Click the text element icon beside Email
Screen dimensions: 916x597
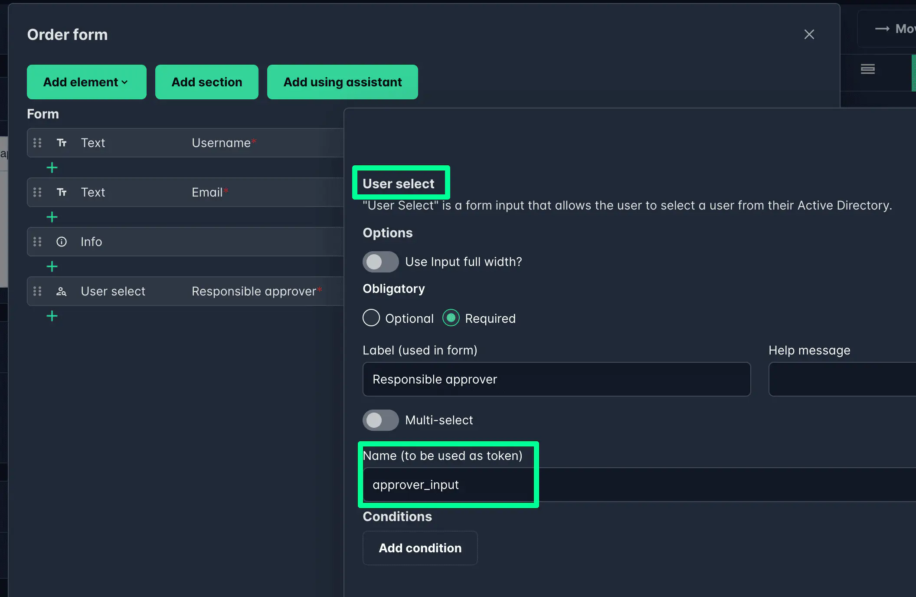click(x=62, y=192)
